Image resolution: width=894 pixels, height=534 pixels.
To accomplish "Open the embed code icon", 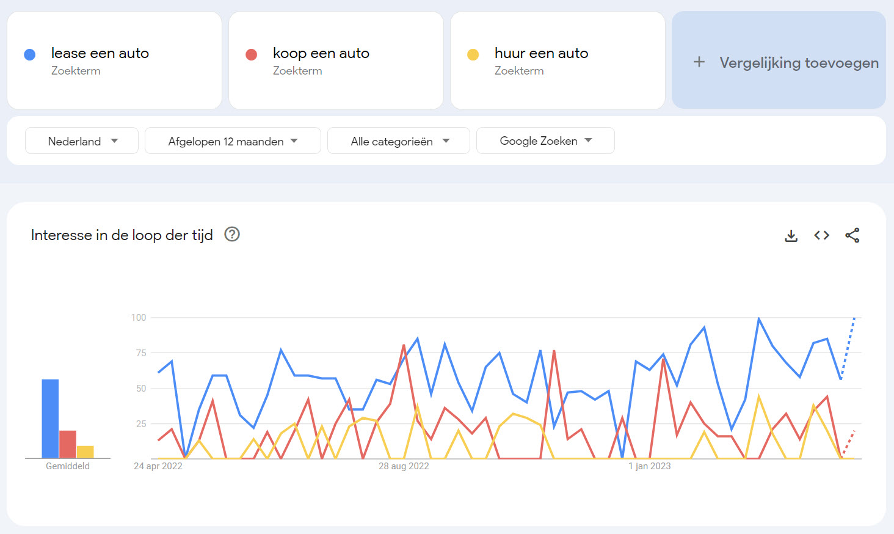I will click(821, 235).
